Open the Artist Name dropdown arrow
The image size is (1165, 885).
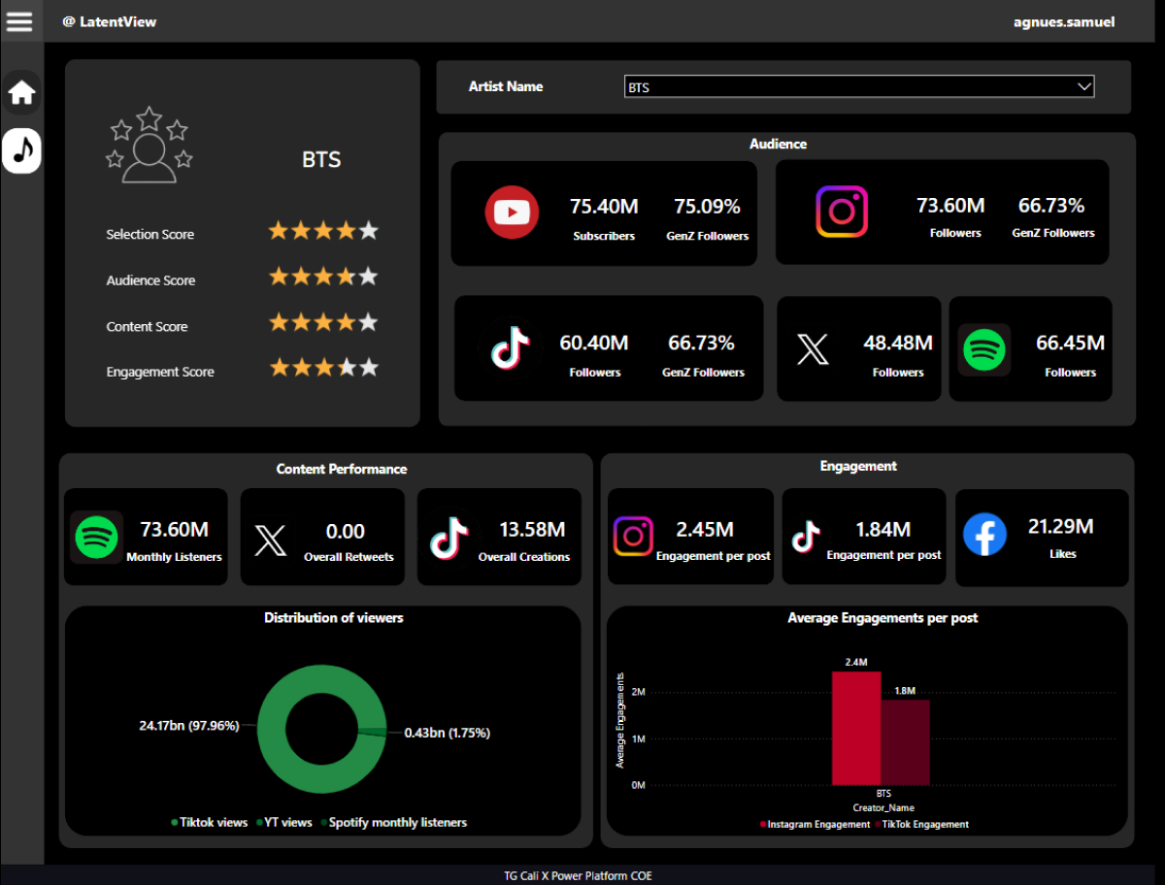coord(1084,86)
